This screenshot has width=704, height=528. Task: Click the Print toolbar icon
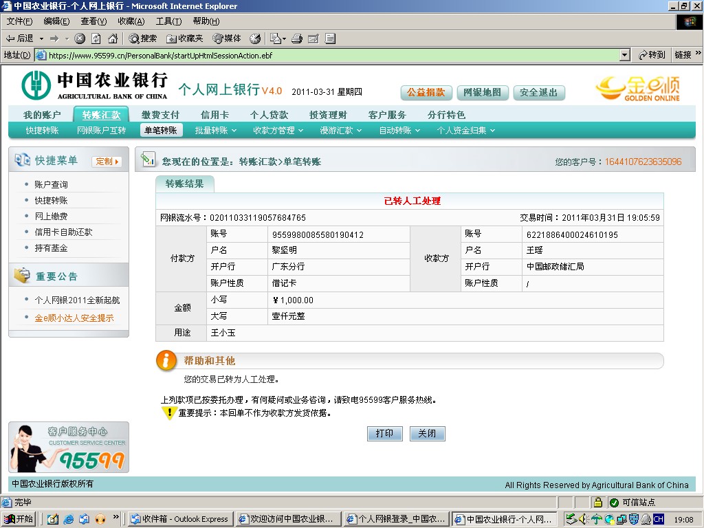297,38
